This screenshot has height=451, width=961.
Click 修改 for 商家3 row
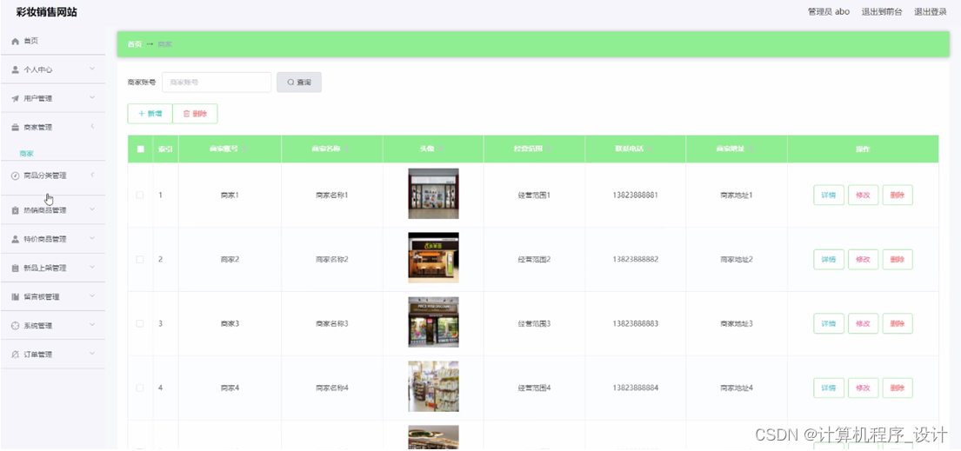[863, 323]
